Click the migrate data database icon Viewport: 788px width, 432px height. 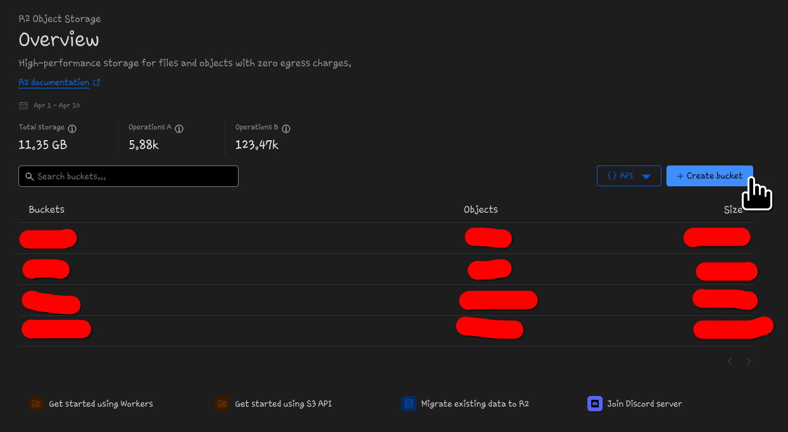(x=408, y=404)
